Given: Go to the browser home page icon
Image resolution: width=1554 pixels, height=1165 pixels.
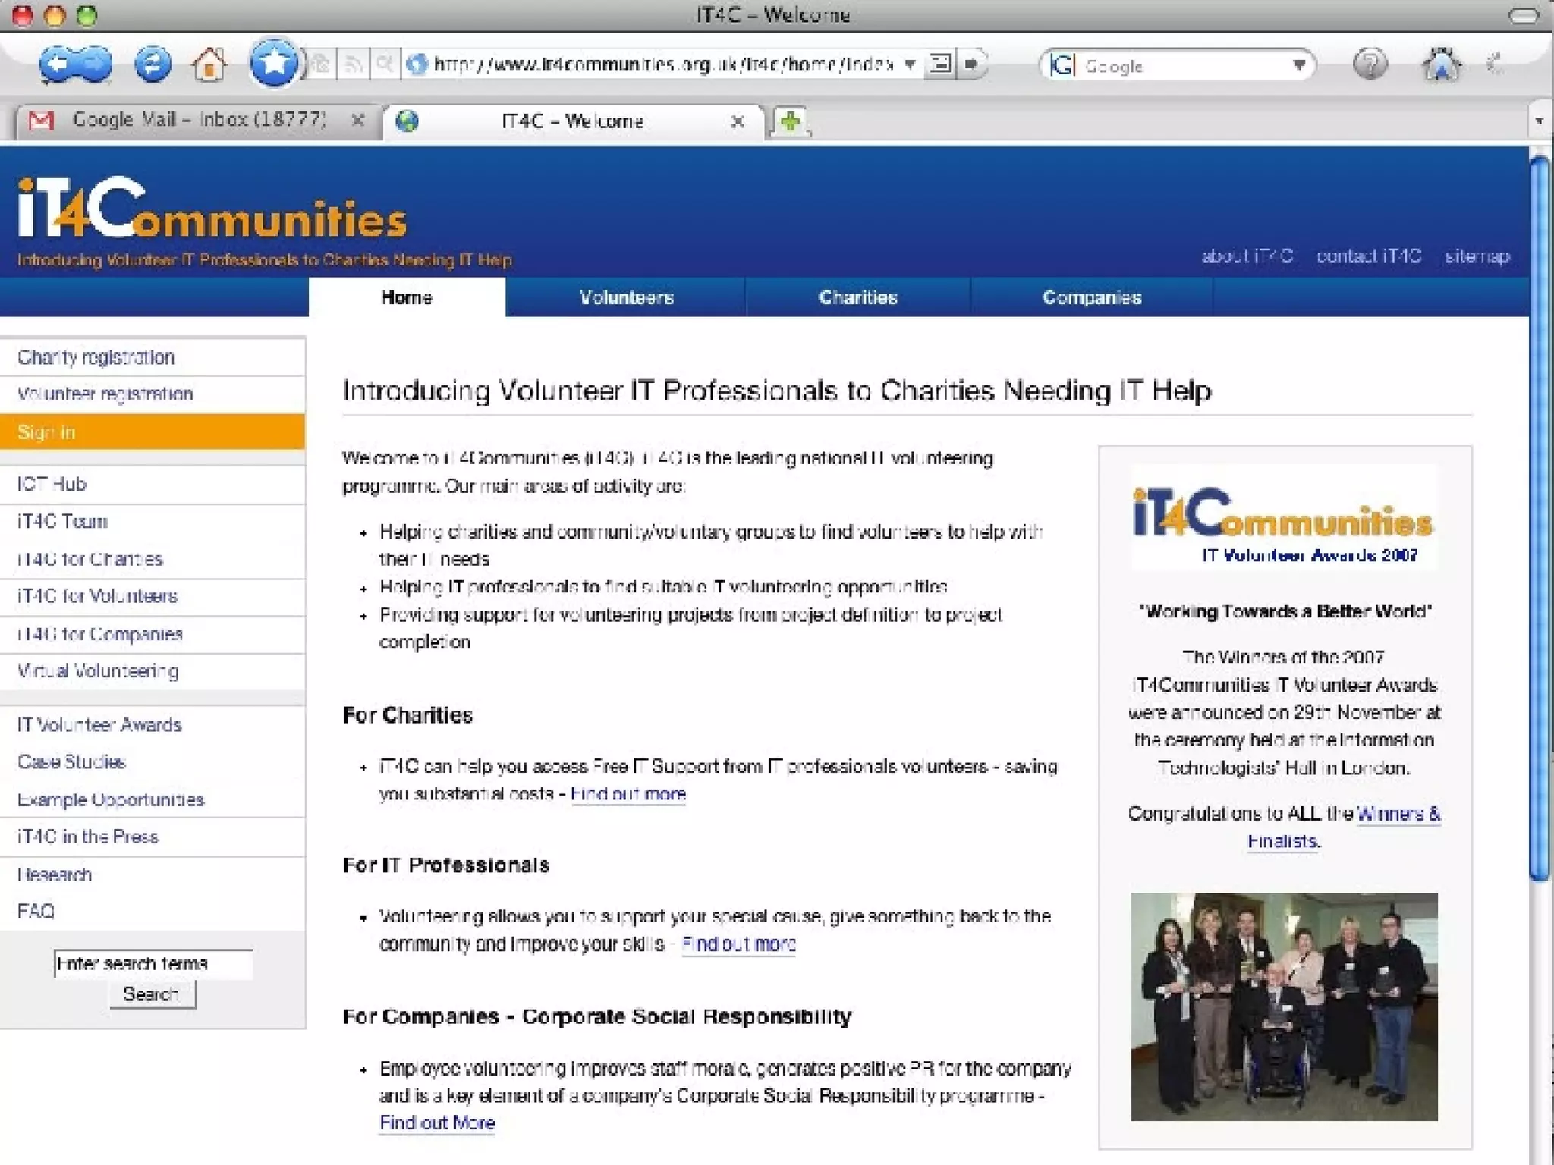Looking at the screenshot, I should 209,64.
